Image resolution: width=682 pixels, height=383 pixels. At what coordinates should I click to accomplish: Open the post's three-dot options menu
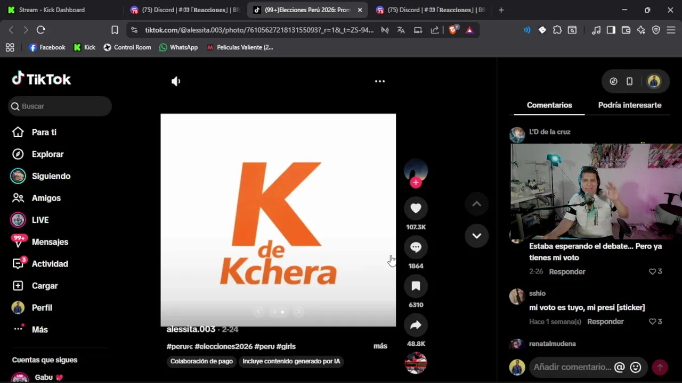click(x=380, y=81)
